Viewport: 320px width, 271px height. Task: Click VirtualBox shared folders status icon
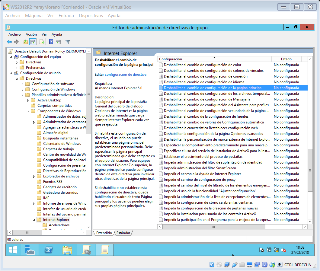point(242,265)
